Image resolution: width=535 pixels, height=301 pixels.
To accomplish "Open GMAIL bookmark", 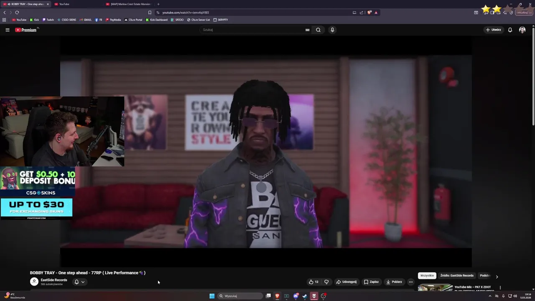I will click(85, 20).
